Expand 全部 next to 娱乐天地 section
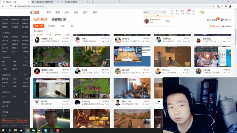 click(x=25, y=57)
